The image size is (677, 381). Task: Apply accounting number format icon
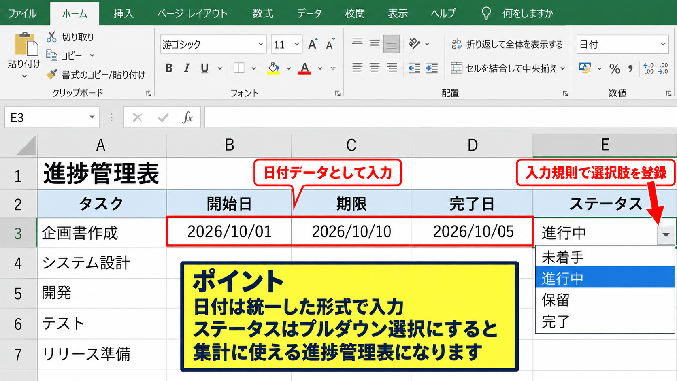tap(585, 68)
